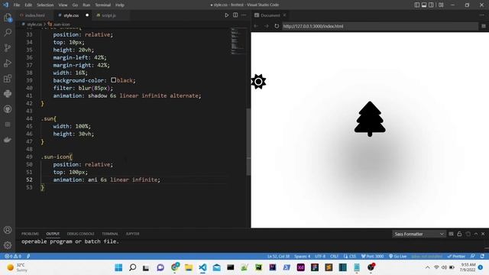The image size is (489, 275).
Task: Open the Manage gear icon
Action: [x=8, y=245]
